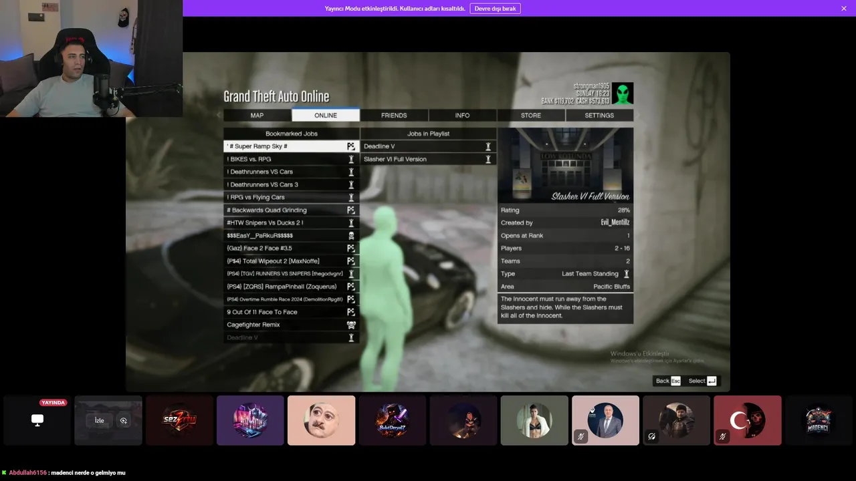Click muted mic icon on Turkish flag tile
This screenshot has width=856, height=481.
723,436
